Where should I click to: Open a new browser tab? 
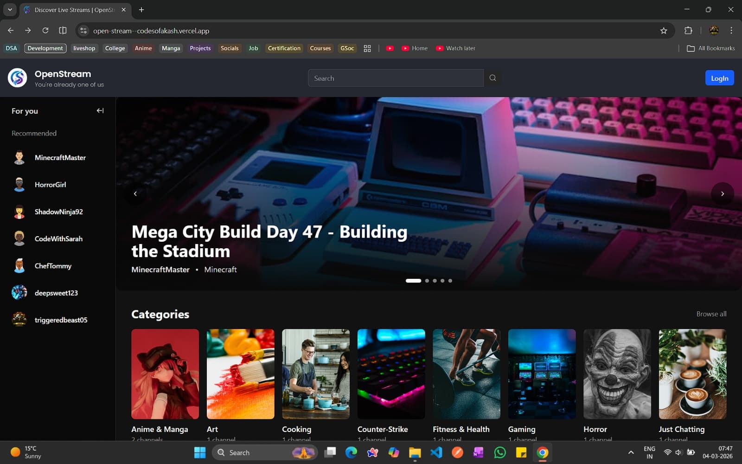click(141, 10)
